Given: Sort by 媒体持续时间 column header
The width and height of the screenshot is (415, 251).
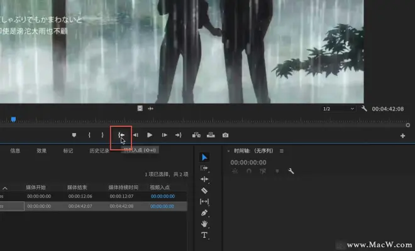Looking at the screenshot, I should tap(123, 188).
